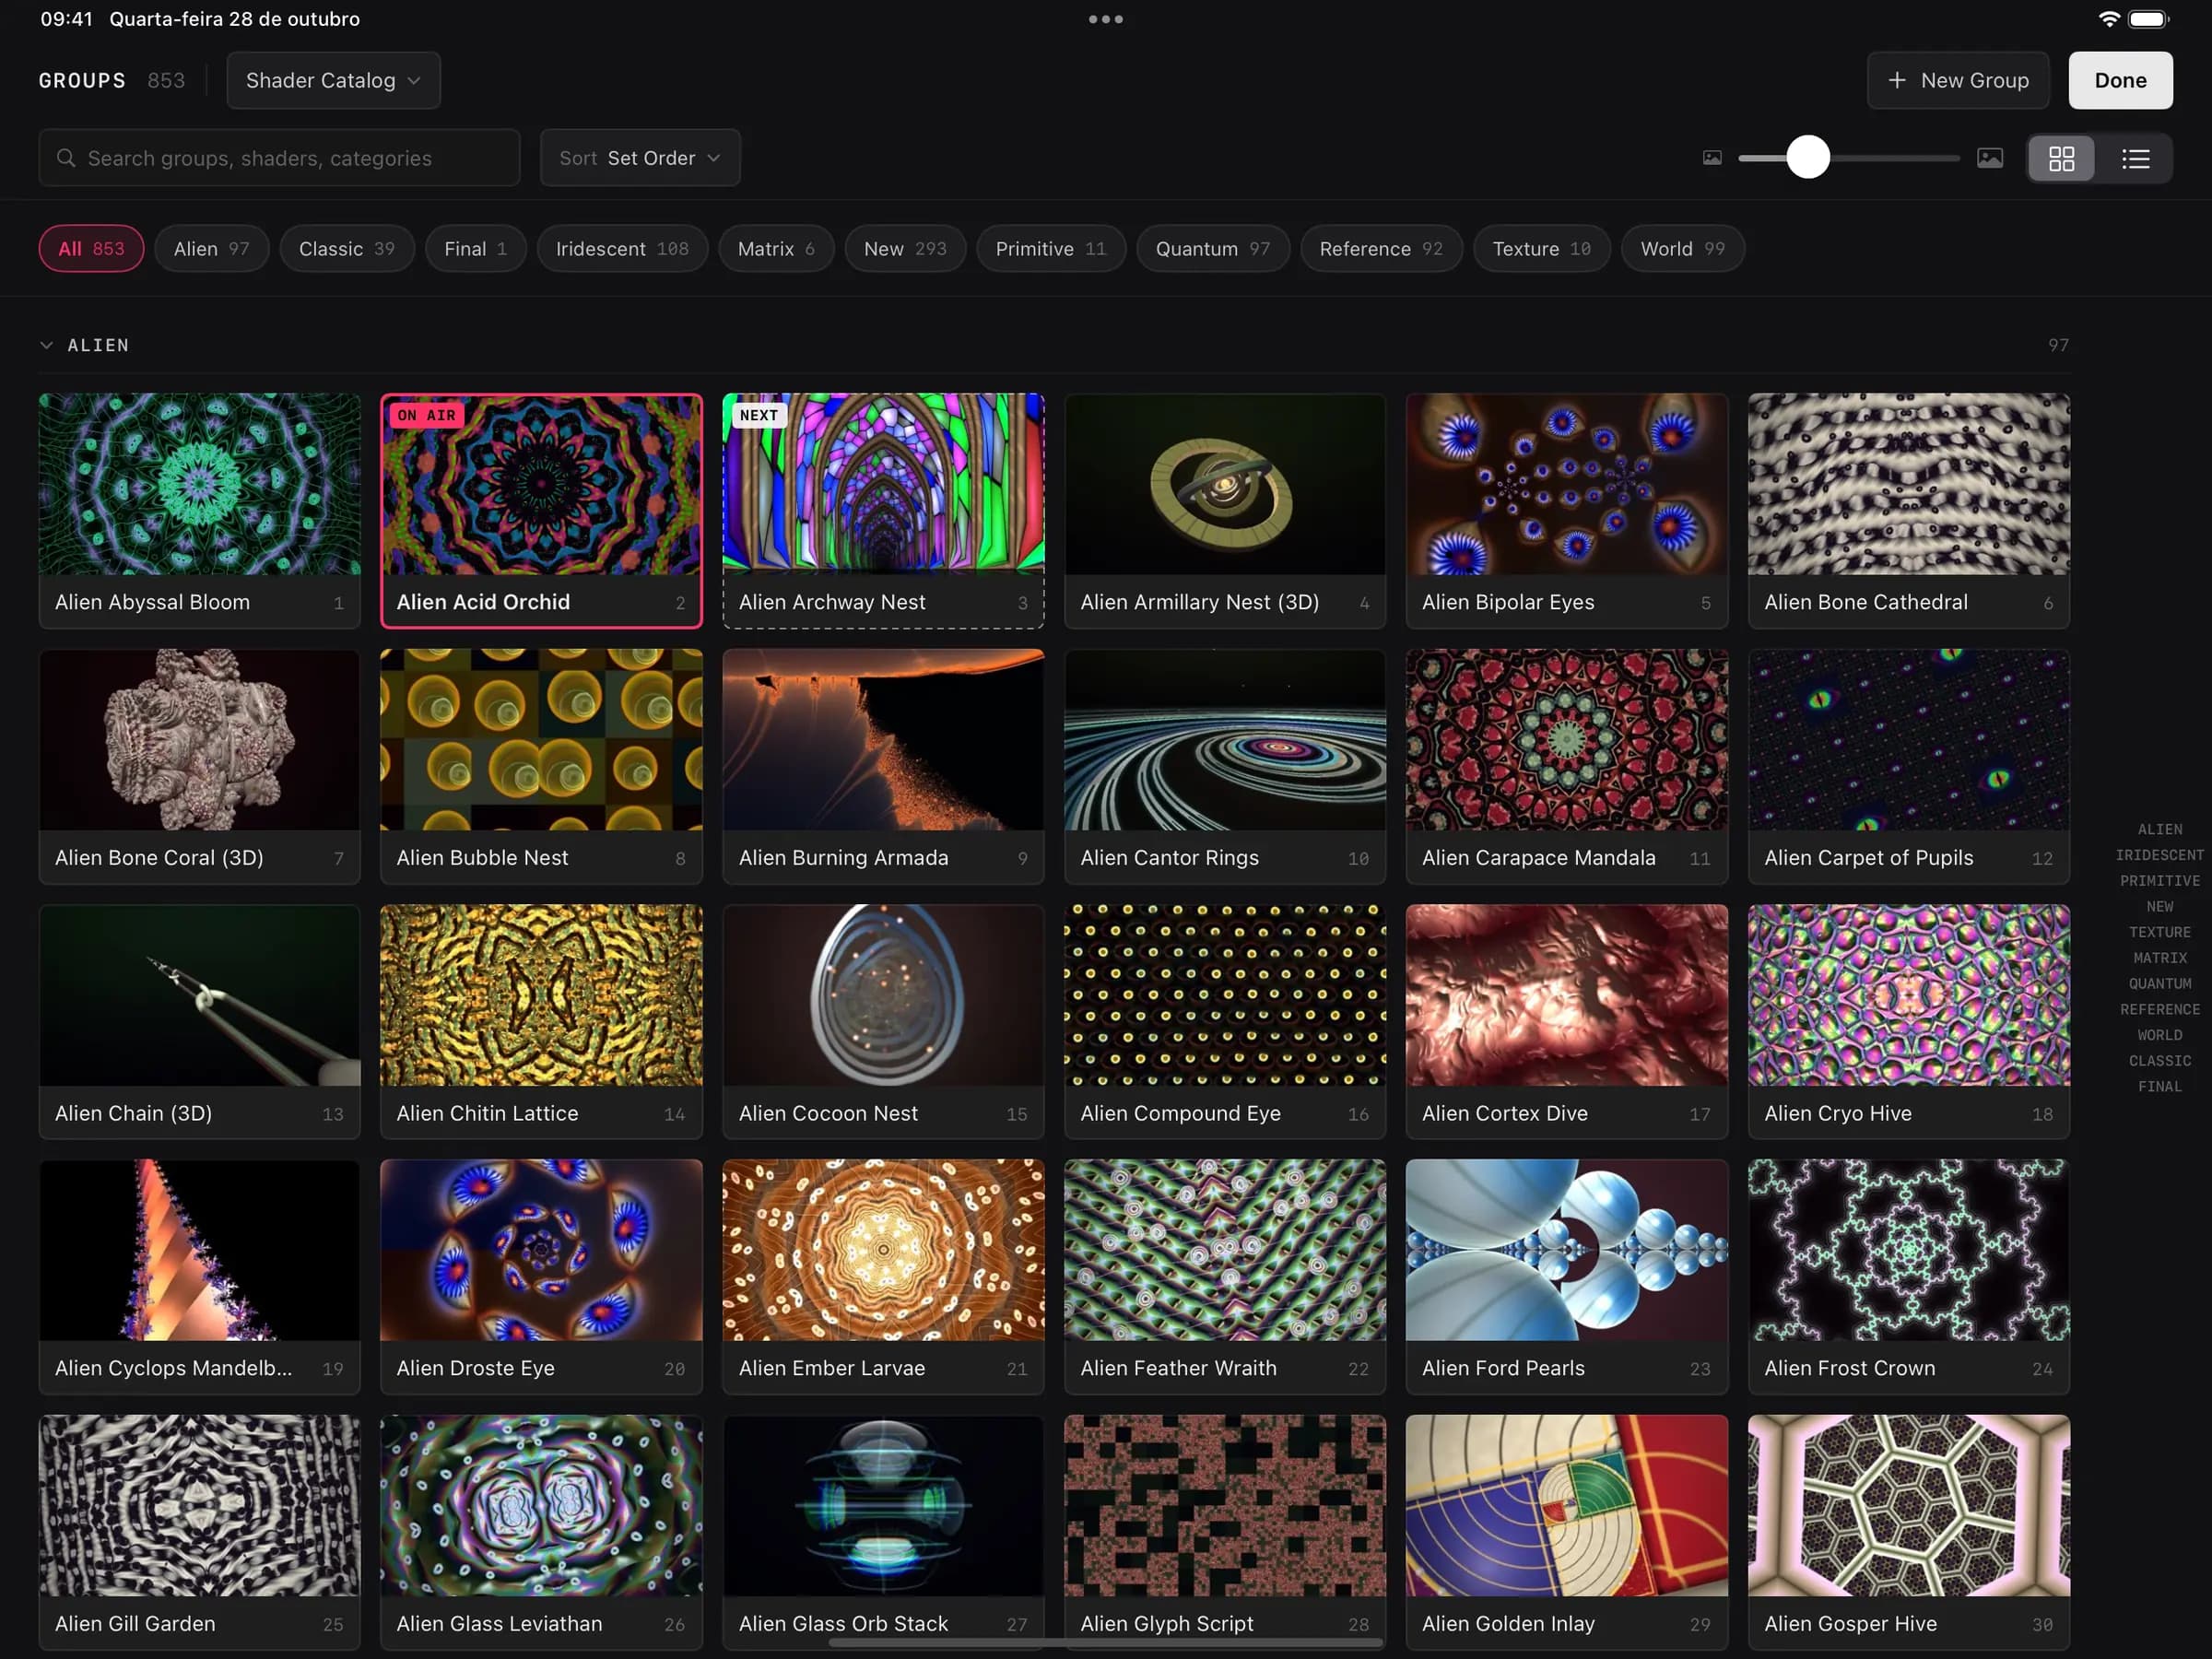Adjust the thumbnail size slider handle

(1807, 157)
